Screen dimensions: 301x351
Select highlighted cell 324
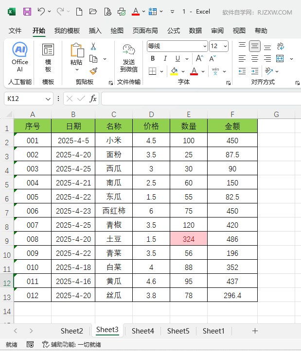pyautogui.click(x=189, y=239)
